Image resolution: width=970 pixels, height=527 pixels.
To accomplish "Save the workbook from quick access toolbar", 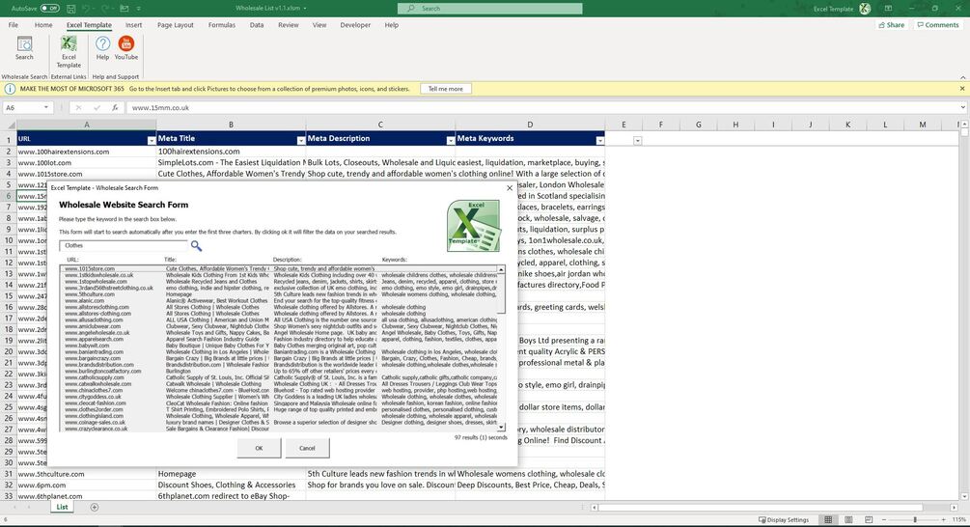I will (71, 9).
